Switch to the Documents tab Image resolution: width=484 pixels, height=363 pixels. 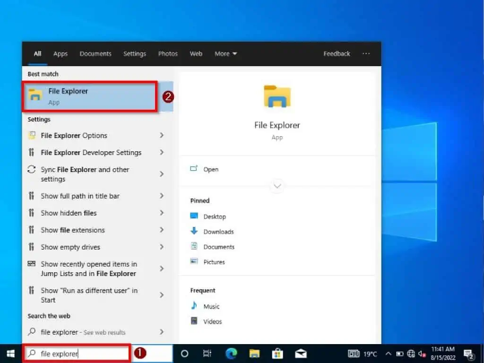95,54
